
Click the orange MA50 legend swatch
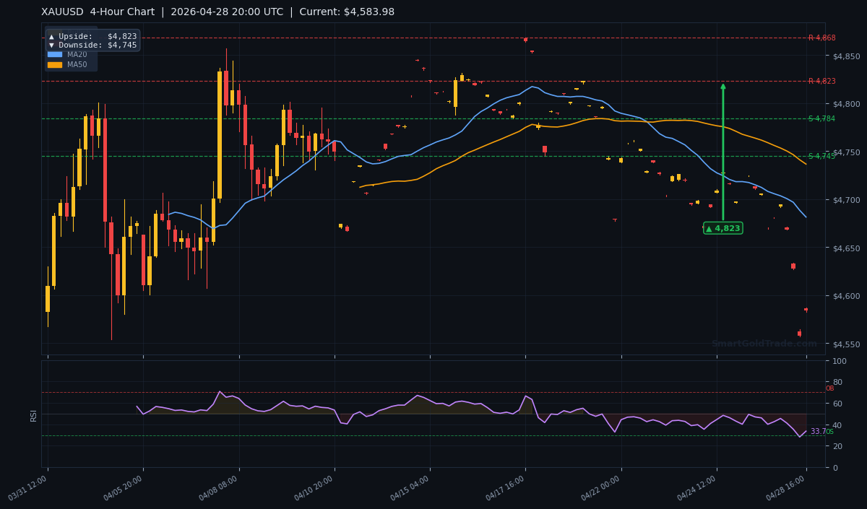point(54,64)
